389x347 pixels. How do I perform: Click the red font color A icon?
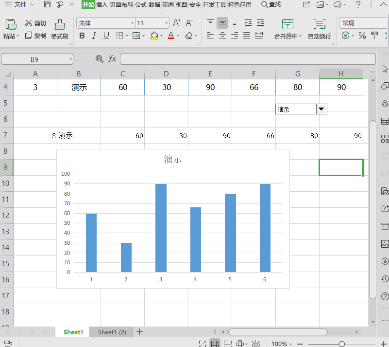171,36
